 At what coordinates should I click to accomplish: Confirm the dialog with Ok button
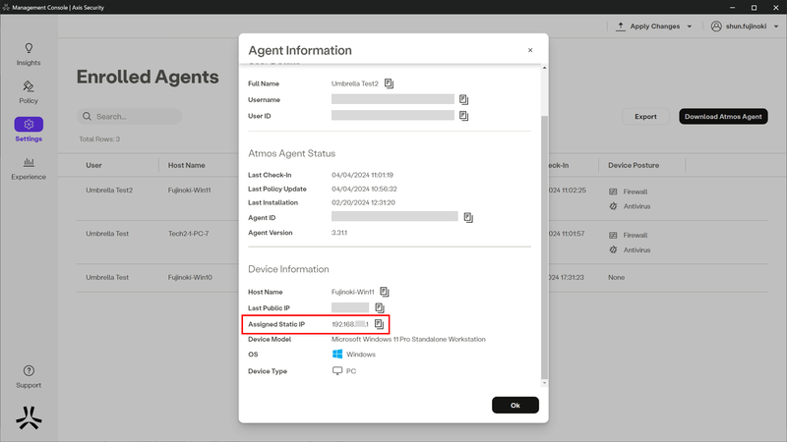[515, 406]
